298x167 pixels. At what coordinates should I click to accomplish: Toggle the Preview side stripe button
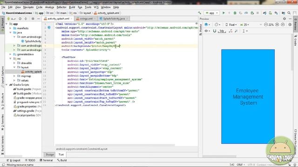click(296, 25)
